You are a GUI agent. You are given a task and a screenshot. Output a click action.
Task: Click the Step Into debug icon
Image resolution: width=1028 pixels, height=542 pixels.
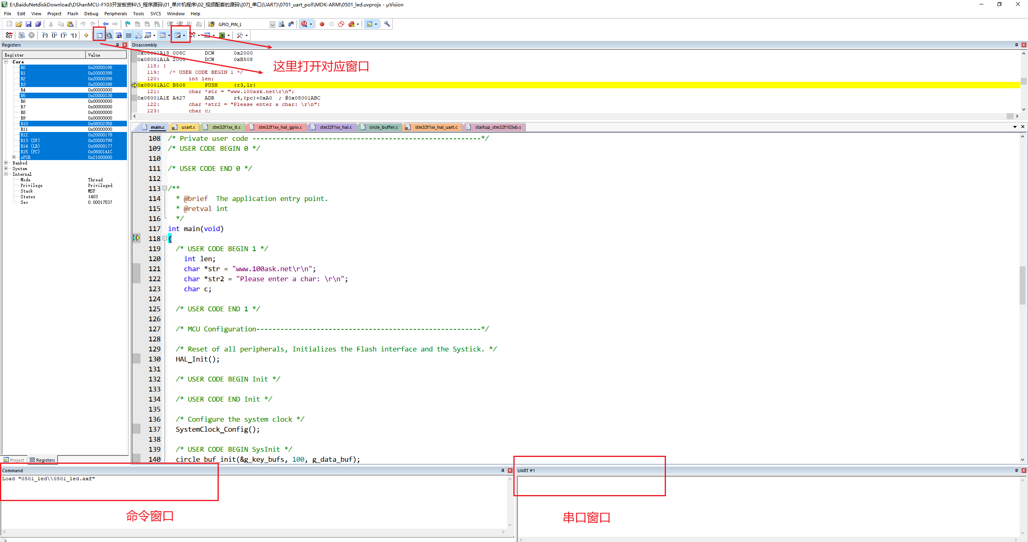click(45, 35)
